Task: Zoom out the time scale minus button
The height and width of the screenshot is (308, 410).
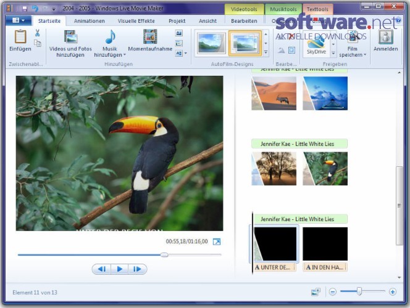Action: [x=333, y=291]
